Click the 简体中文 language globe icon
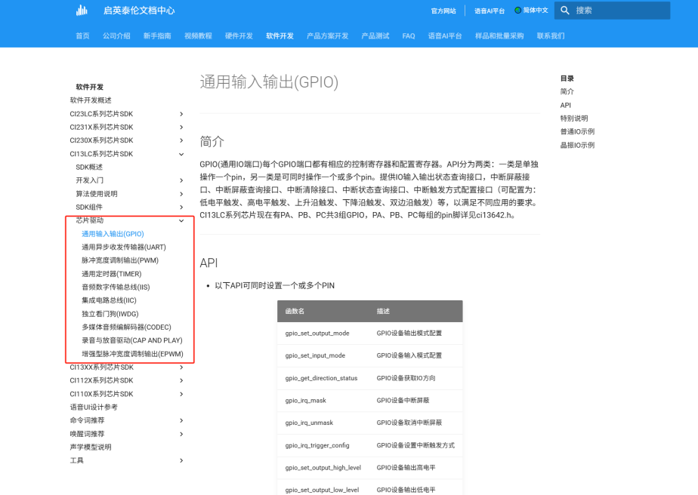The height and width of the screenshot is (495, 698). (x=517, y=11)
